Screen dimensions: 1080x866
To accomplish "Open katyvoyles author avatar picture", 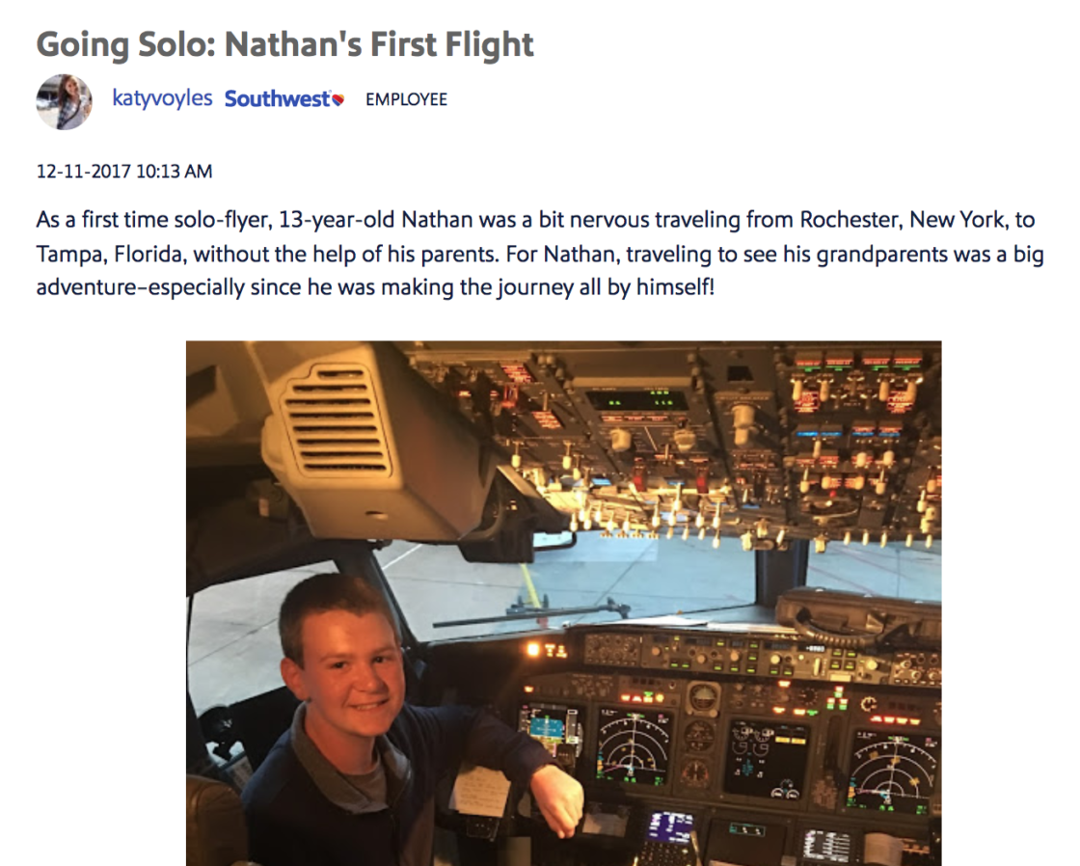I will (64, 101).
